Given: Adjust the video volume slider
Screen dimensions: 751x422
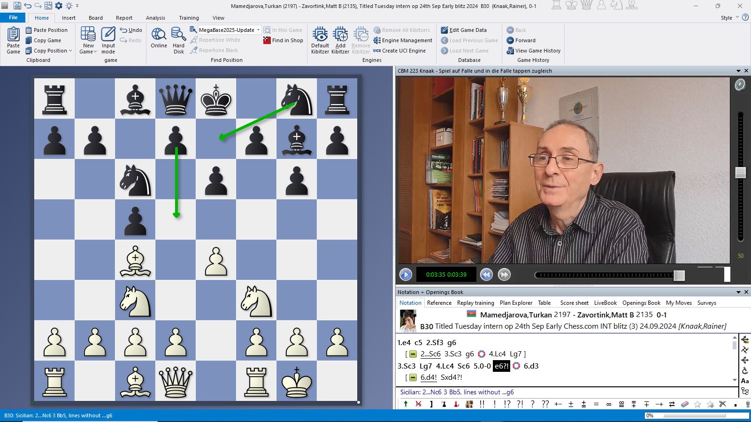Looking at the screenshot, I should 741,173.
